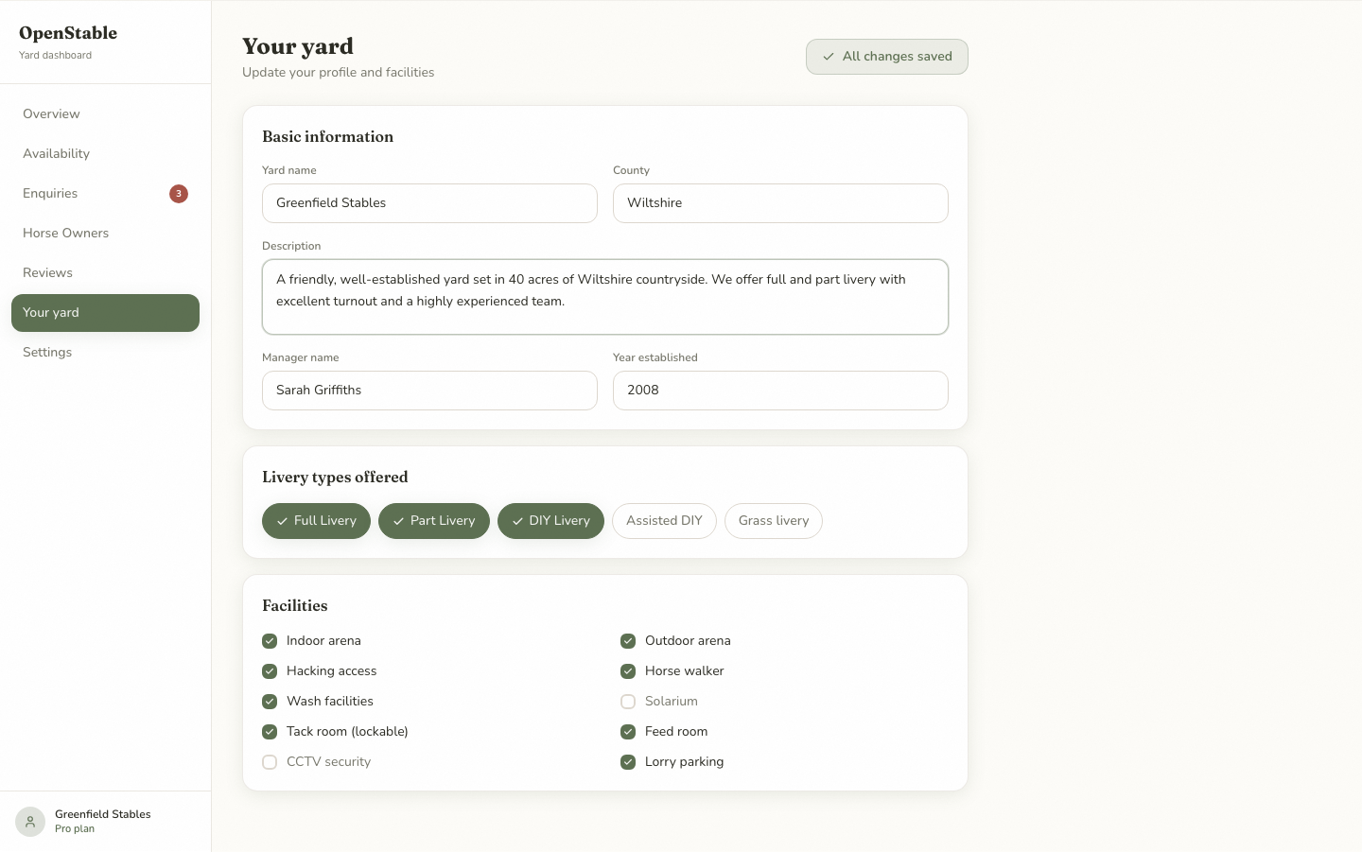
Task: Navigate to Horse Owners
Action: tap(105, 234)
